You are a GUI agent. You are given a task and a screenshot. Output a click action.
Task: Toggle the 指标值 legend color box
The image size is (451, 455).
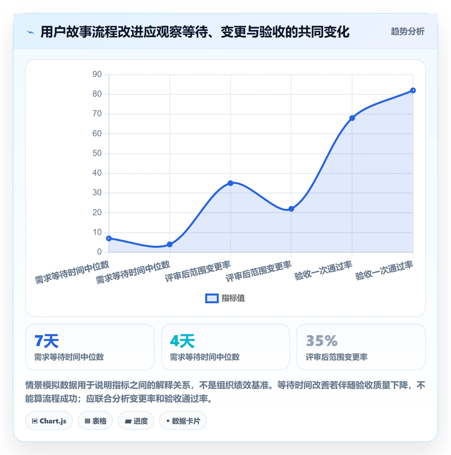click(212, 298)
